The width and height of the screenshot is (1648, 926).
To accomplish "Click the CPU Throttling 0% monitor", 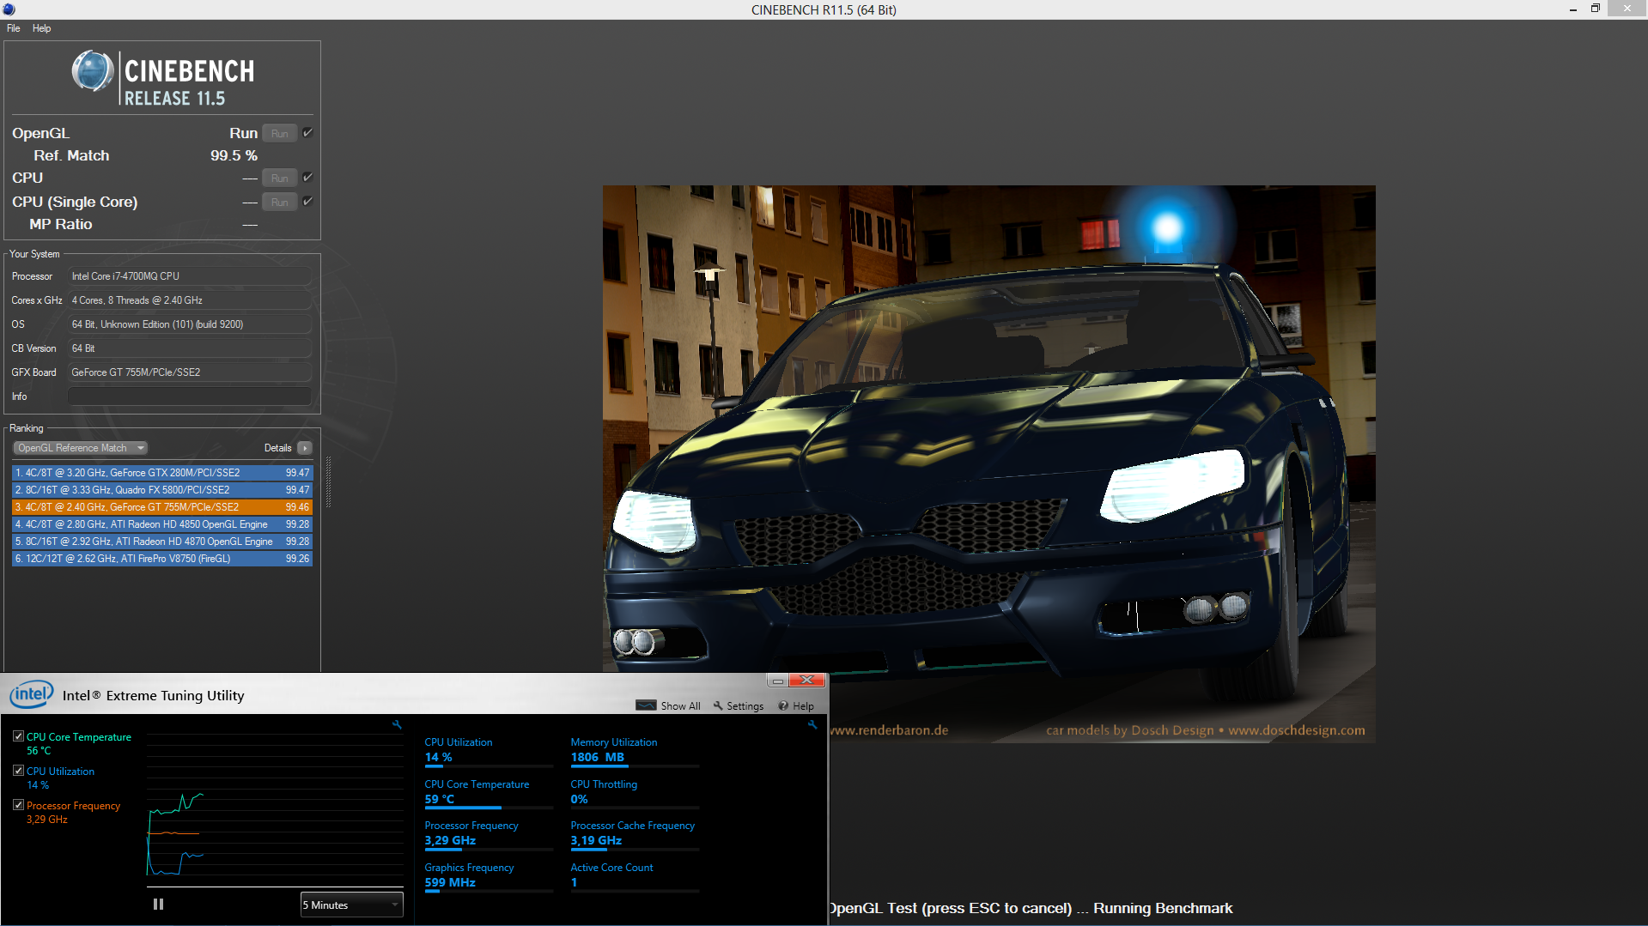I will (x=634, y=793).
